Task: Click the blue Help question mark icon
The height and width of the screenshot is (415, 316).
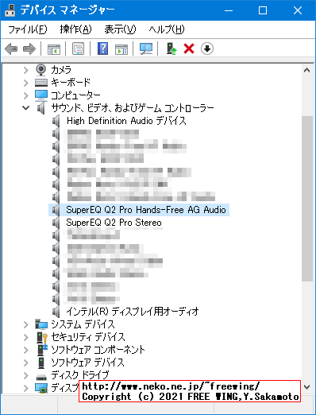Action: (102, 48)
